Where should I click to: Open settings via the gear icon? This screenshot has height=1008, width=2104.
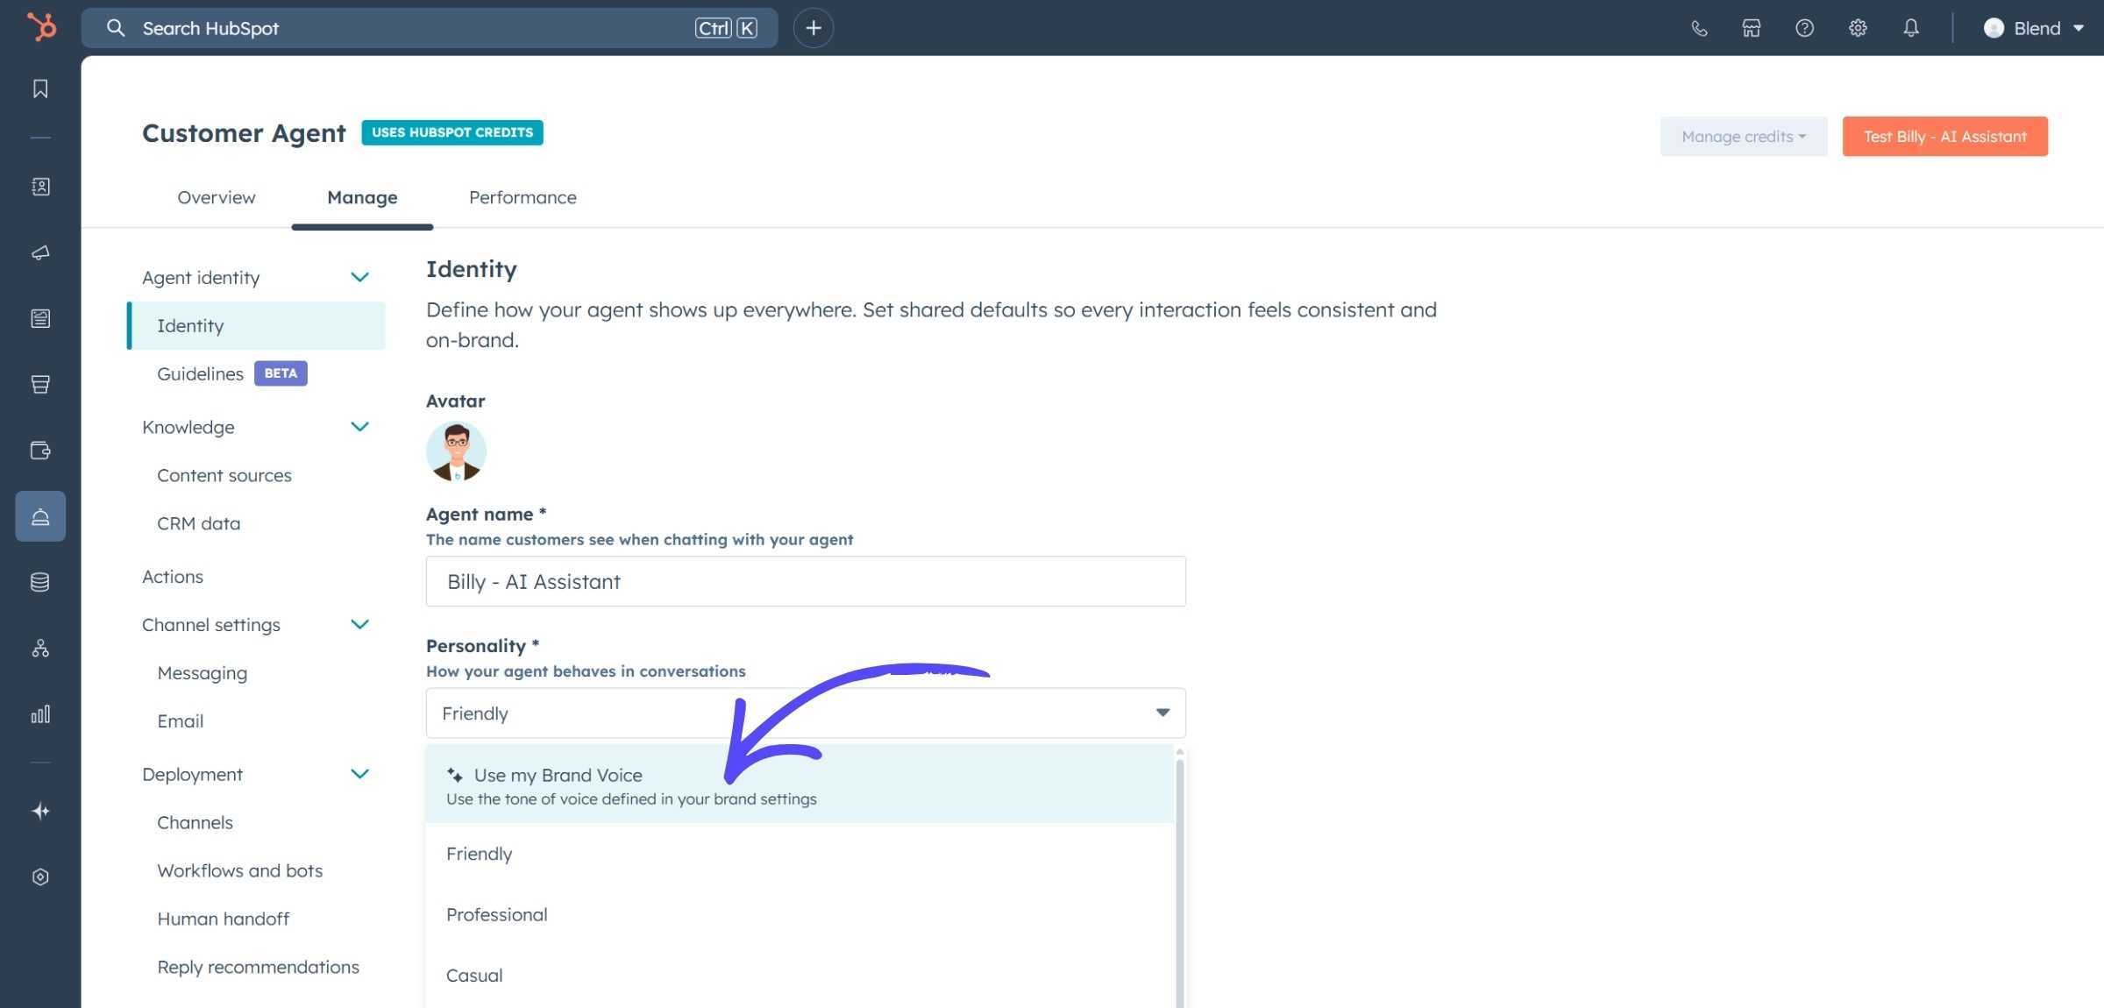1857,27
